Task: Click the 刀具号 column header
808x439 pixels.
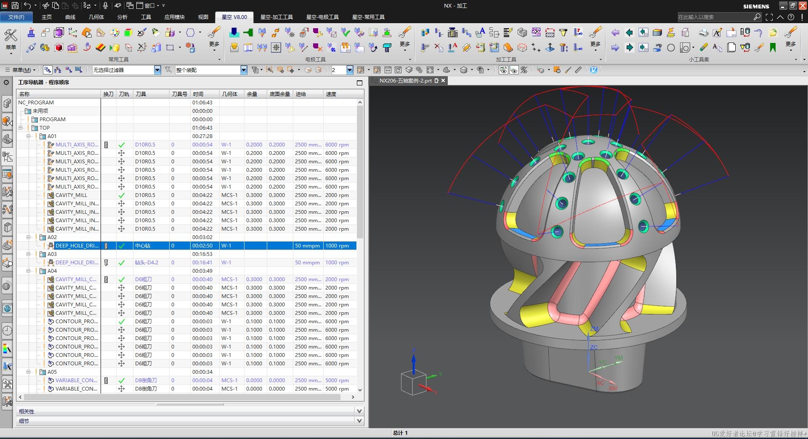Action: tap(180, 94)
